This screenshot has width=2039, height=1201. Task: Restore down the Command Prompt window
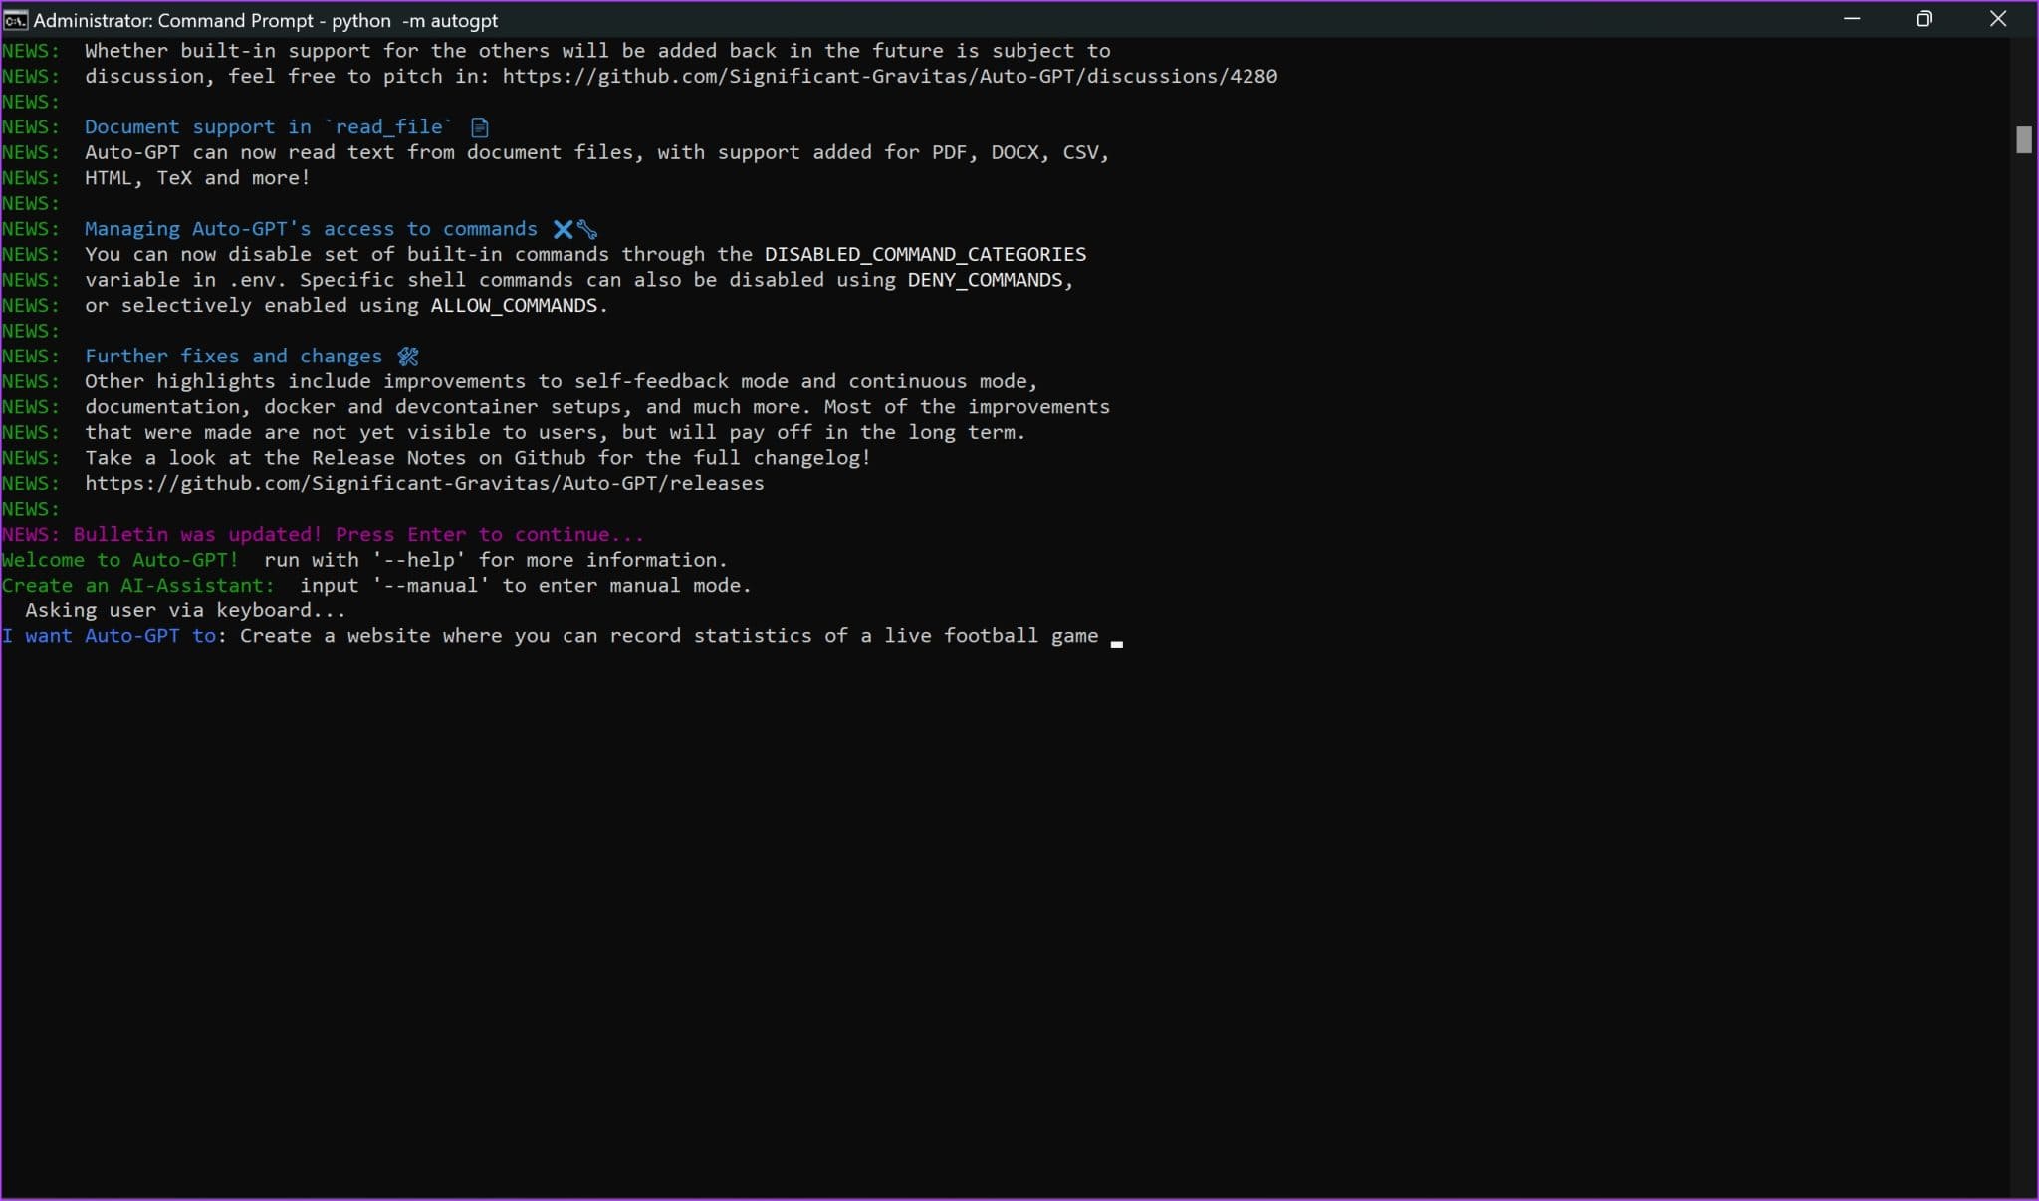1924,19
